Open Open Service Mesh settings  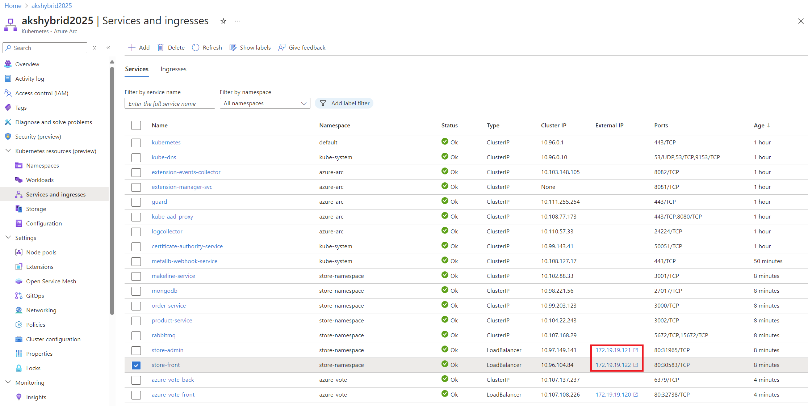(x=51, y=281)
